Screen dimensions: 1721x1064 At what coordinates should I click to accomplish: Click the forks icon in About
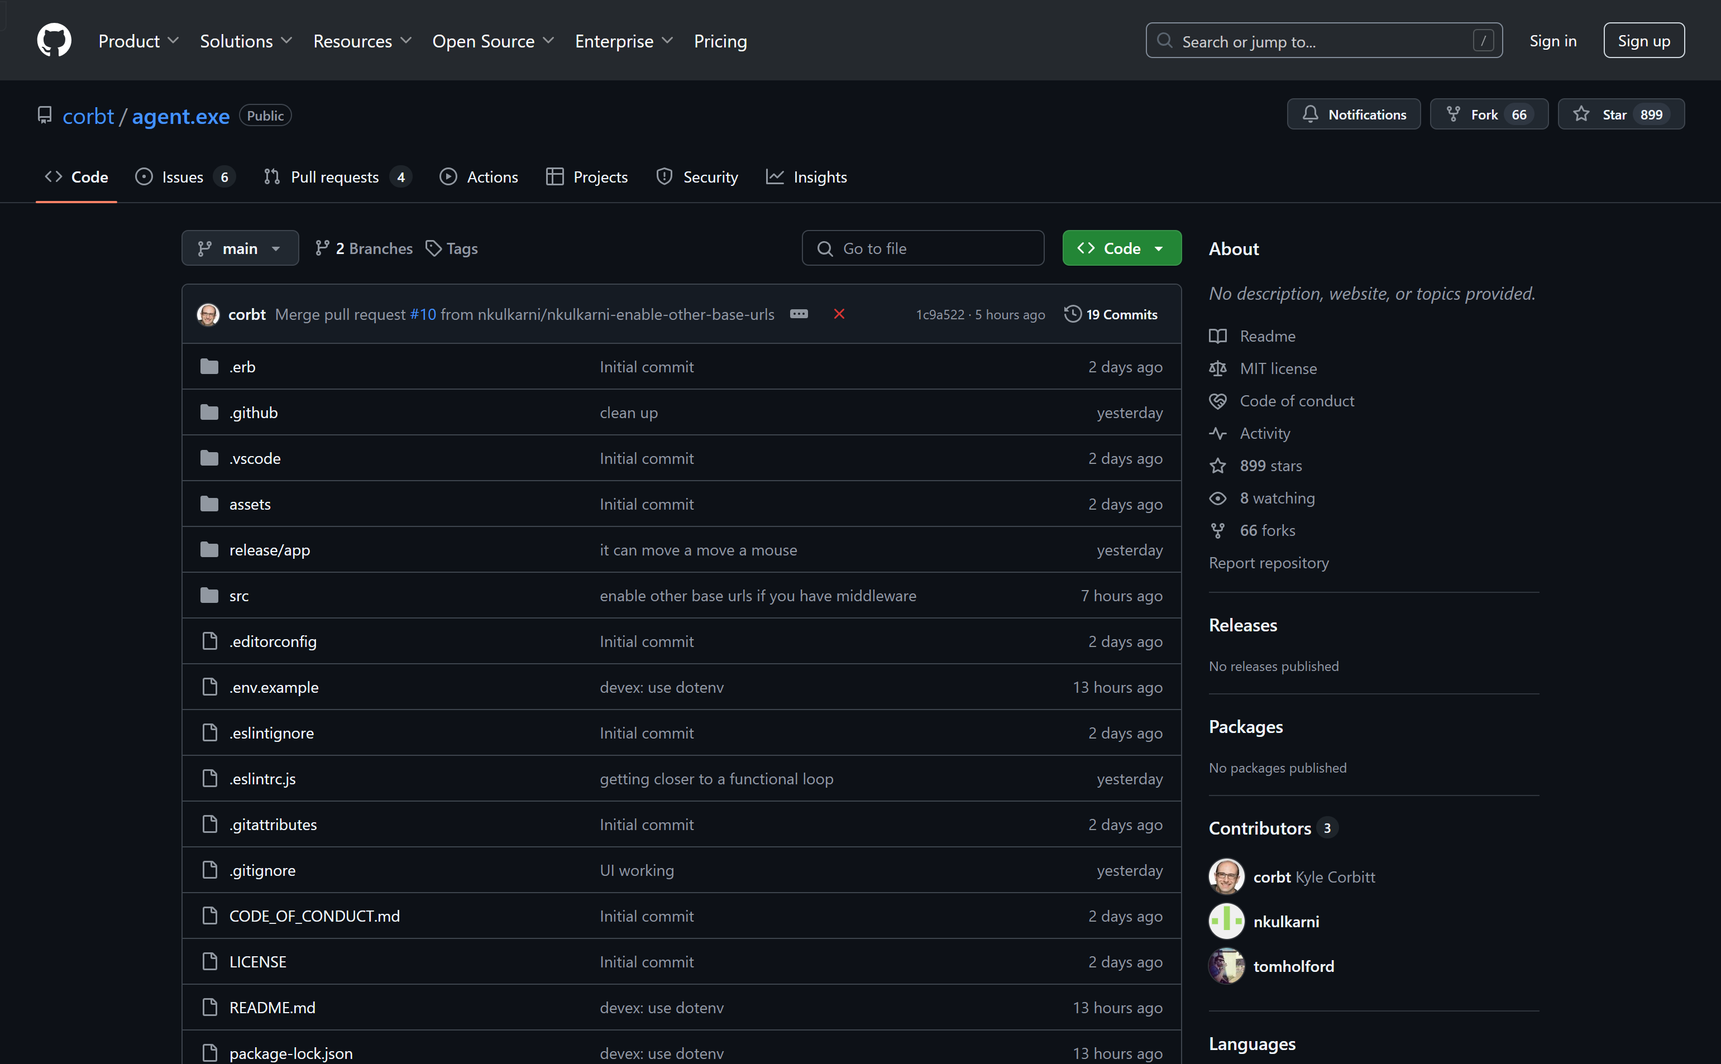click(1218, 530)
